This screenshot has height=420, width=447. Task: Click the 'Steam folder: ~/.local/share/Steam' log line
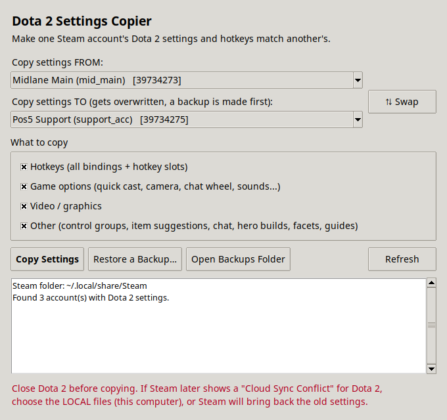[x=80, y=286]
